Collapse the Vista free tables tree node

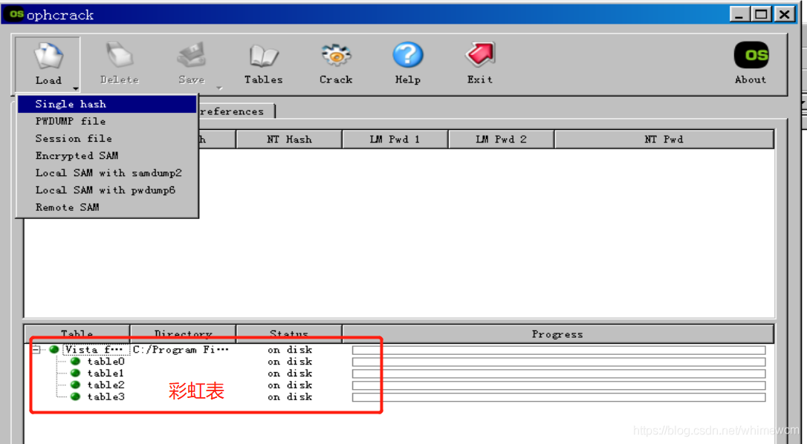(36, 350)
